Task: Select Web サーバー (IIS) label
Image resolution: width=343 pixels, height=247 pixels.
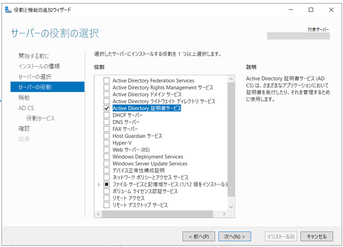Action: point(131,150)
